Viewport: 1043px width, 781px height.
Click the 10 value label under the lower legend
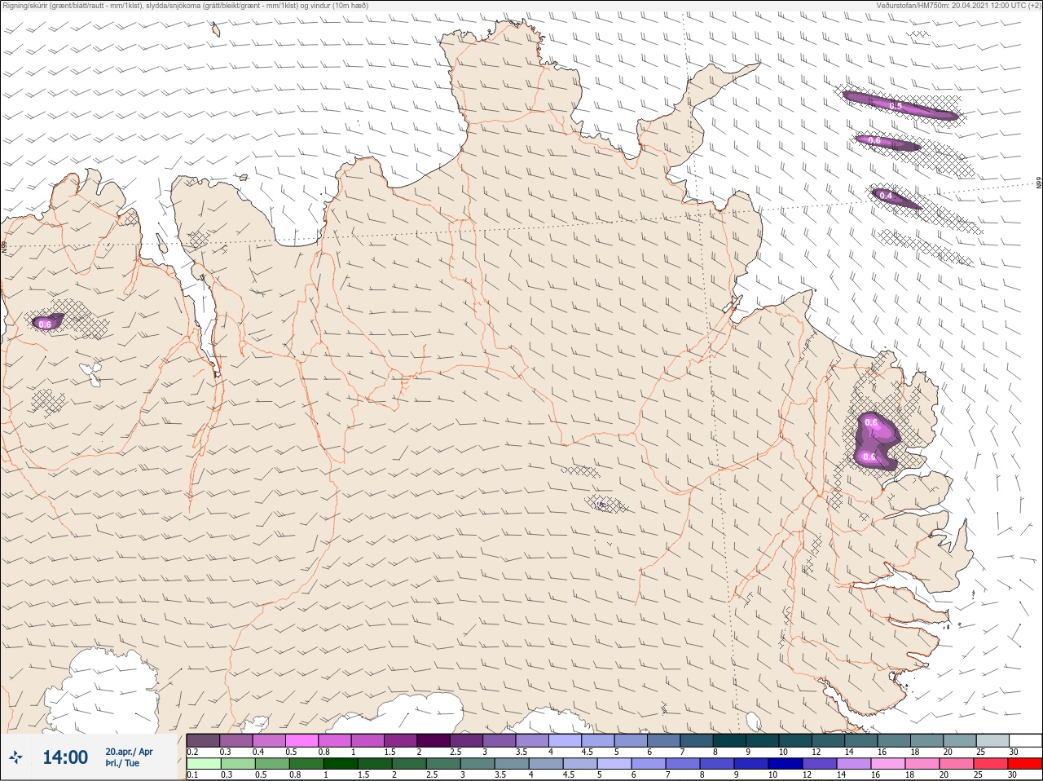point(772,775)
